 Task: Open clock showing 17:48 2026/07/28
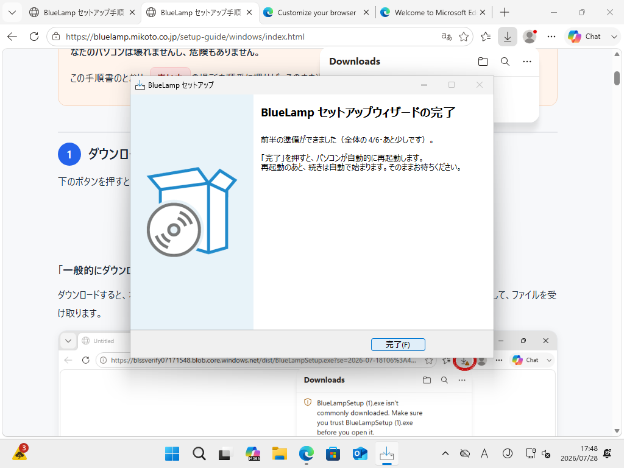pos(579,453)
